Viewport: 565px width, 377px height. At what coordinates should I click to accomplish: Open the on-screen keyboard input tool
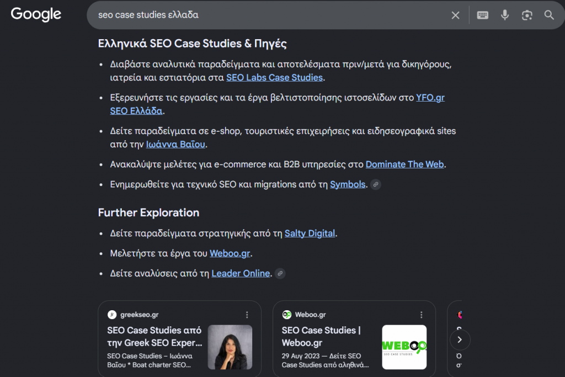(x=482, y=15)
